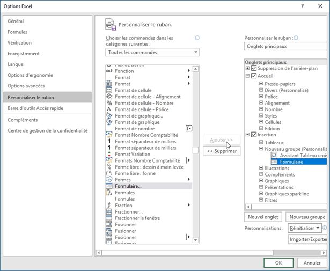Image resolution: width=330 pixels, height=271 pixels.
Task: Open Centre de gestion de la confidentialité
Action: pyautogui.click(x=48, y=130)
